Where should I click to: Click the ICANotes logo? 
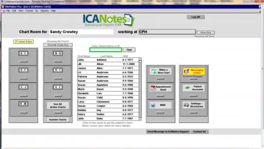click(109, 20)
